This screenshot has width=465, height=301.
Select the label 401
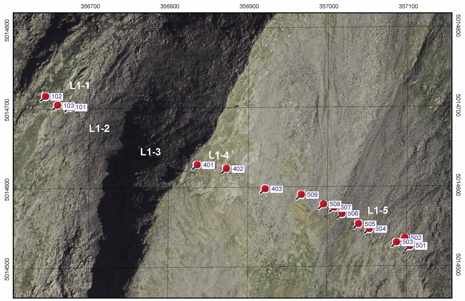tap(208, 165)
